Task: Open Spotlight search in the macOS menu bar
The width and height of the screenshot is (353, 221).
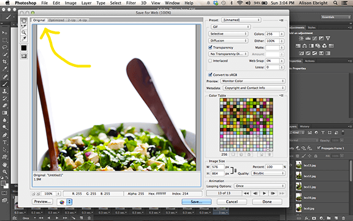Action: click(335, 3)
